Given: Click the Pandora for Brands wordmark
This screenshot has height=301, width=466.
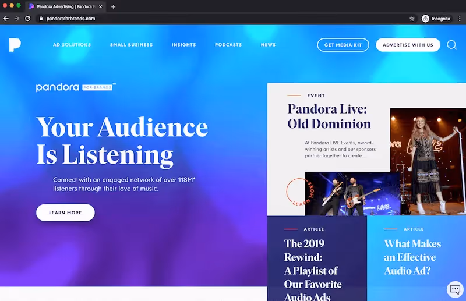Looking at the screenshot, I should click(x=76, y=87).
